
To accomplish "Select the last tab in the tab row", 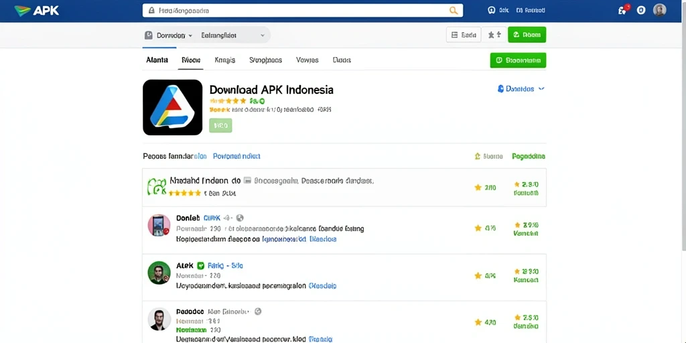I will [x=342, y=60].
